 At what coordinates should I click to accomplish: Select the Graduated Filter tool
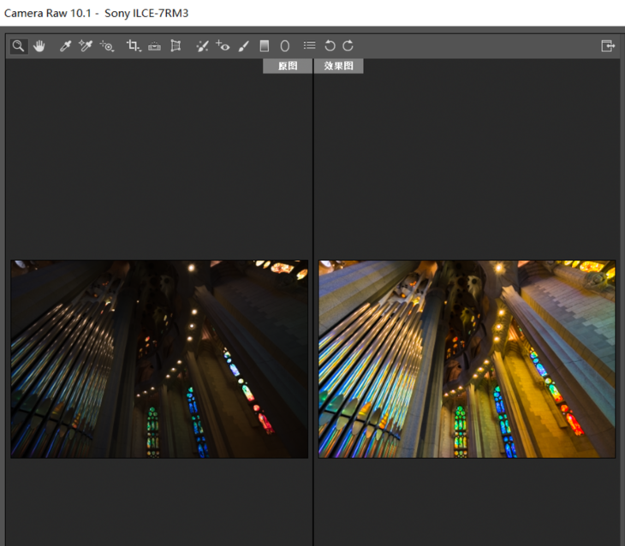point(264,46)
